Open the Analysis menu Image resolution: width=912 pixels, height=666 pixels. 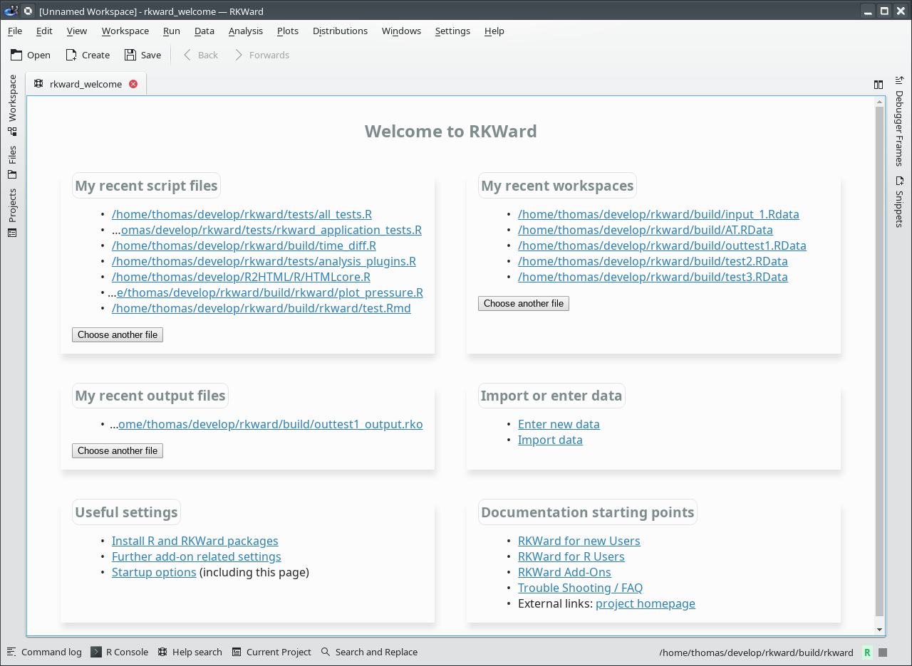click(246, 31)
